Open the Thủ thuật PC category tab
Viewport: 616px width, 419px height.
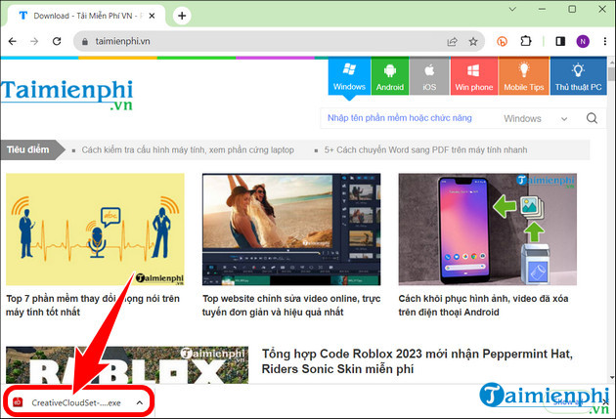[x=578, y=76]
